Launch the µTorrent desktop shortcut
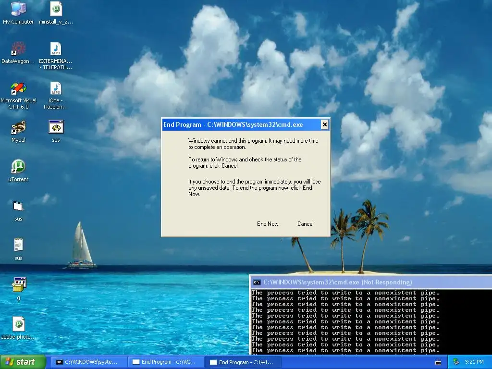 point(18,171)
